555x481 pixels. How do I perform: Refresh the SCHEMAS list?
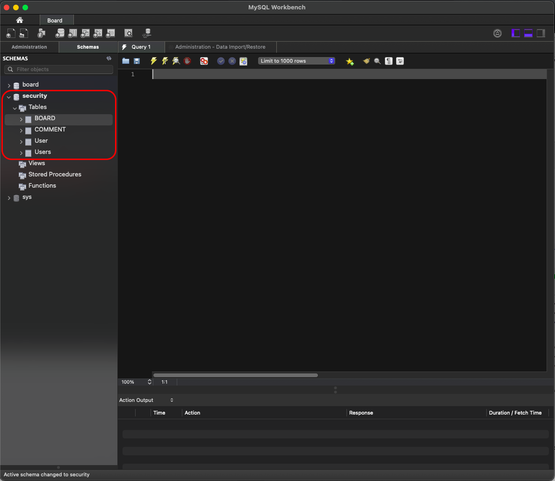point(109,58)
